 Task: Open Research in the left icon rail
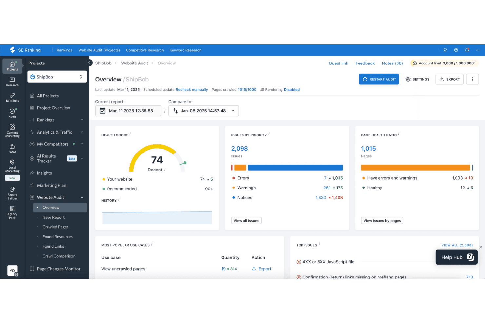point(12,82)
